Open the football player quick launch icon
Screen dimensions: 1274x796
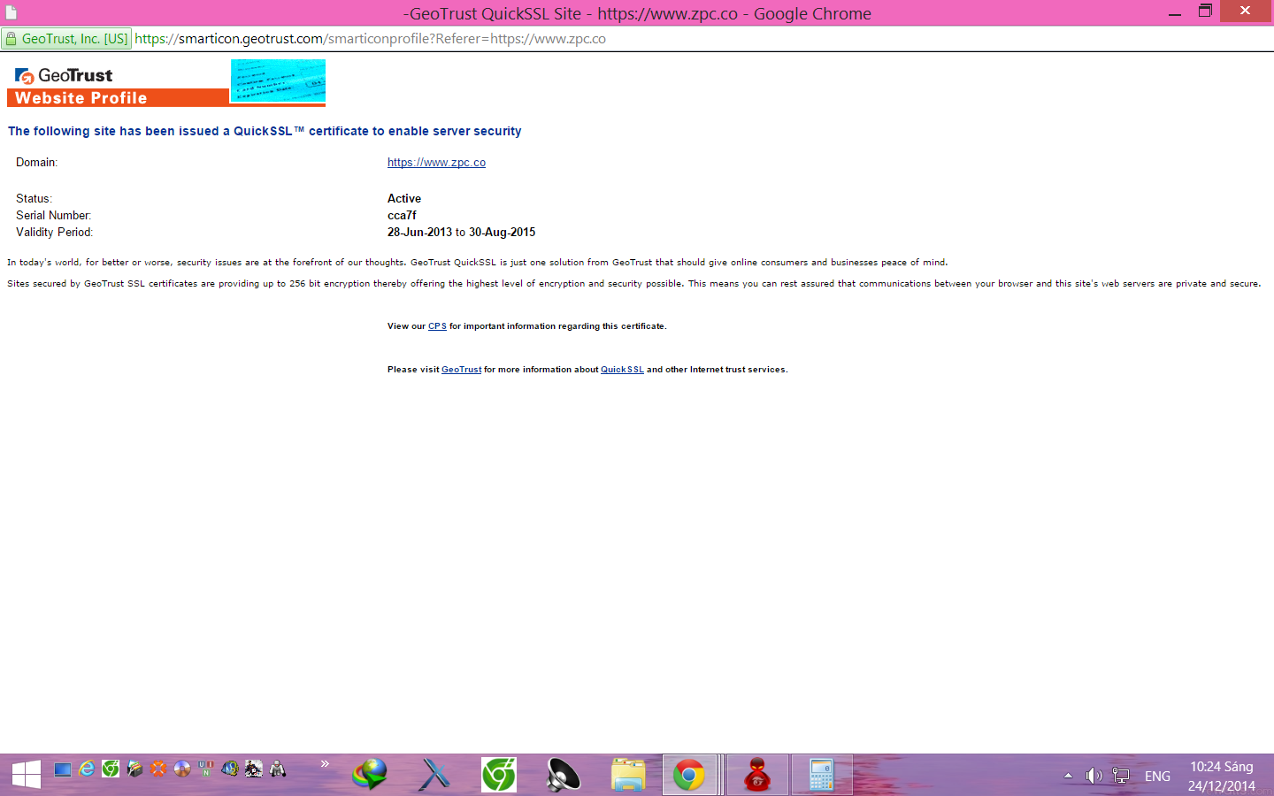254,769
